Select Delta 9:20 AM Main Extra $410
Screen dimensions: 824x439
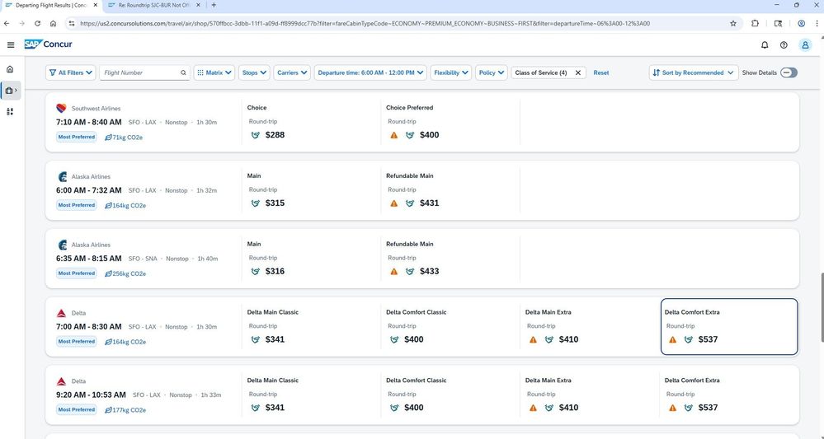(x=590, y=395)
